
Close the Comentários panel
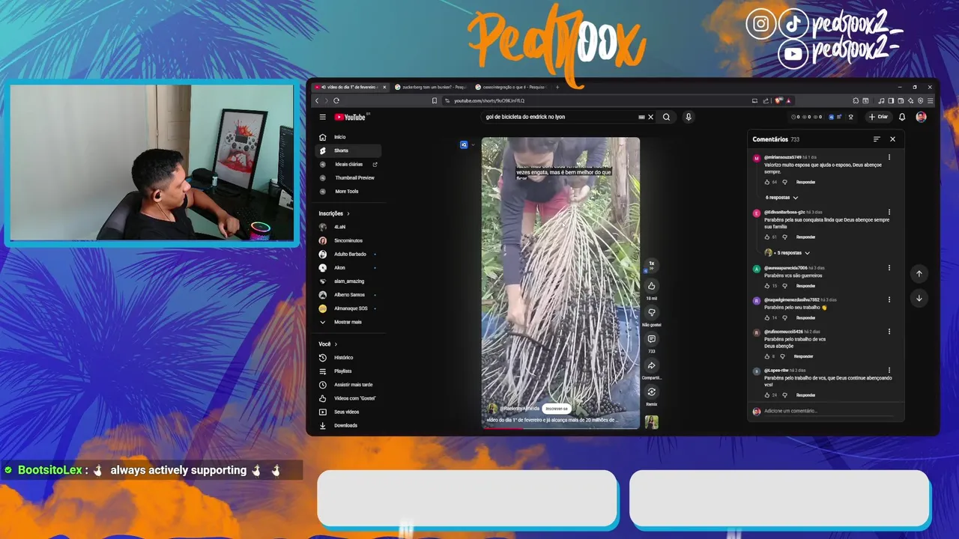[x=892, y=139]
